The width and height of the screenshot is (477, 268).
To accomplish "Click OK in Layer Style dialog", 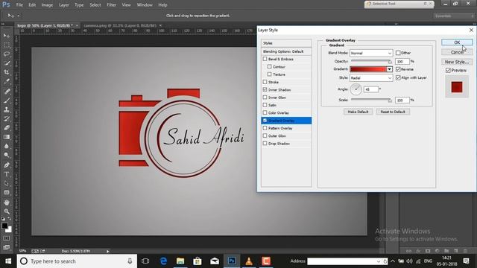I will [x=457, y=42].
